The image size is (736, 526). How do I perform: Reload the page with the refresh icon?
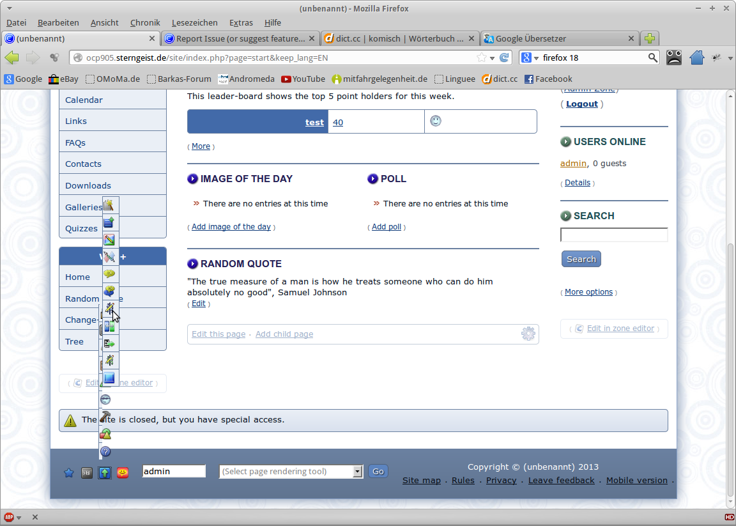click(x=504, y=58)
